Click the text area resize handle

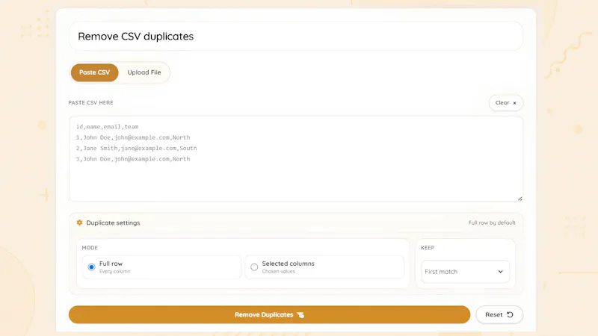pos(520,199)
